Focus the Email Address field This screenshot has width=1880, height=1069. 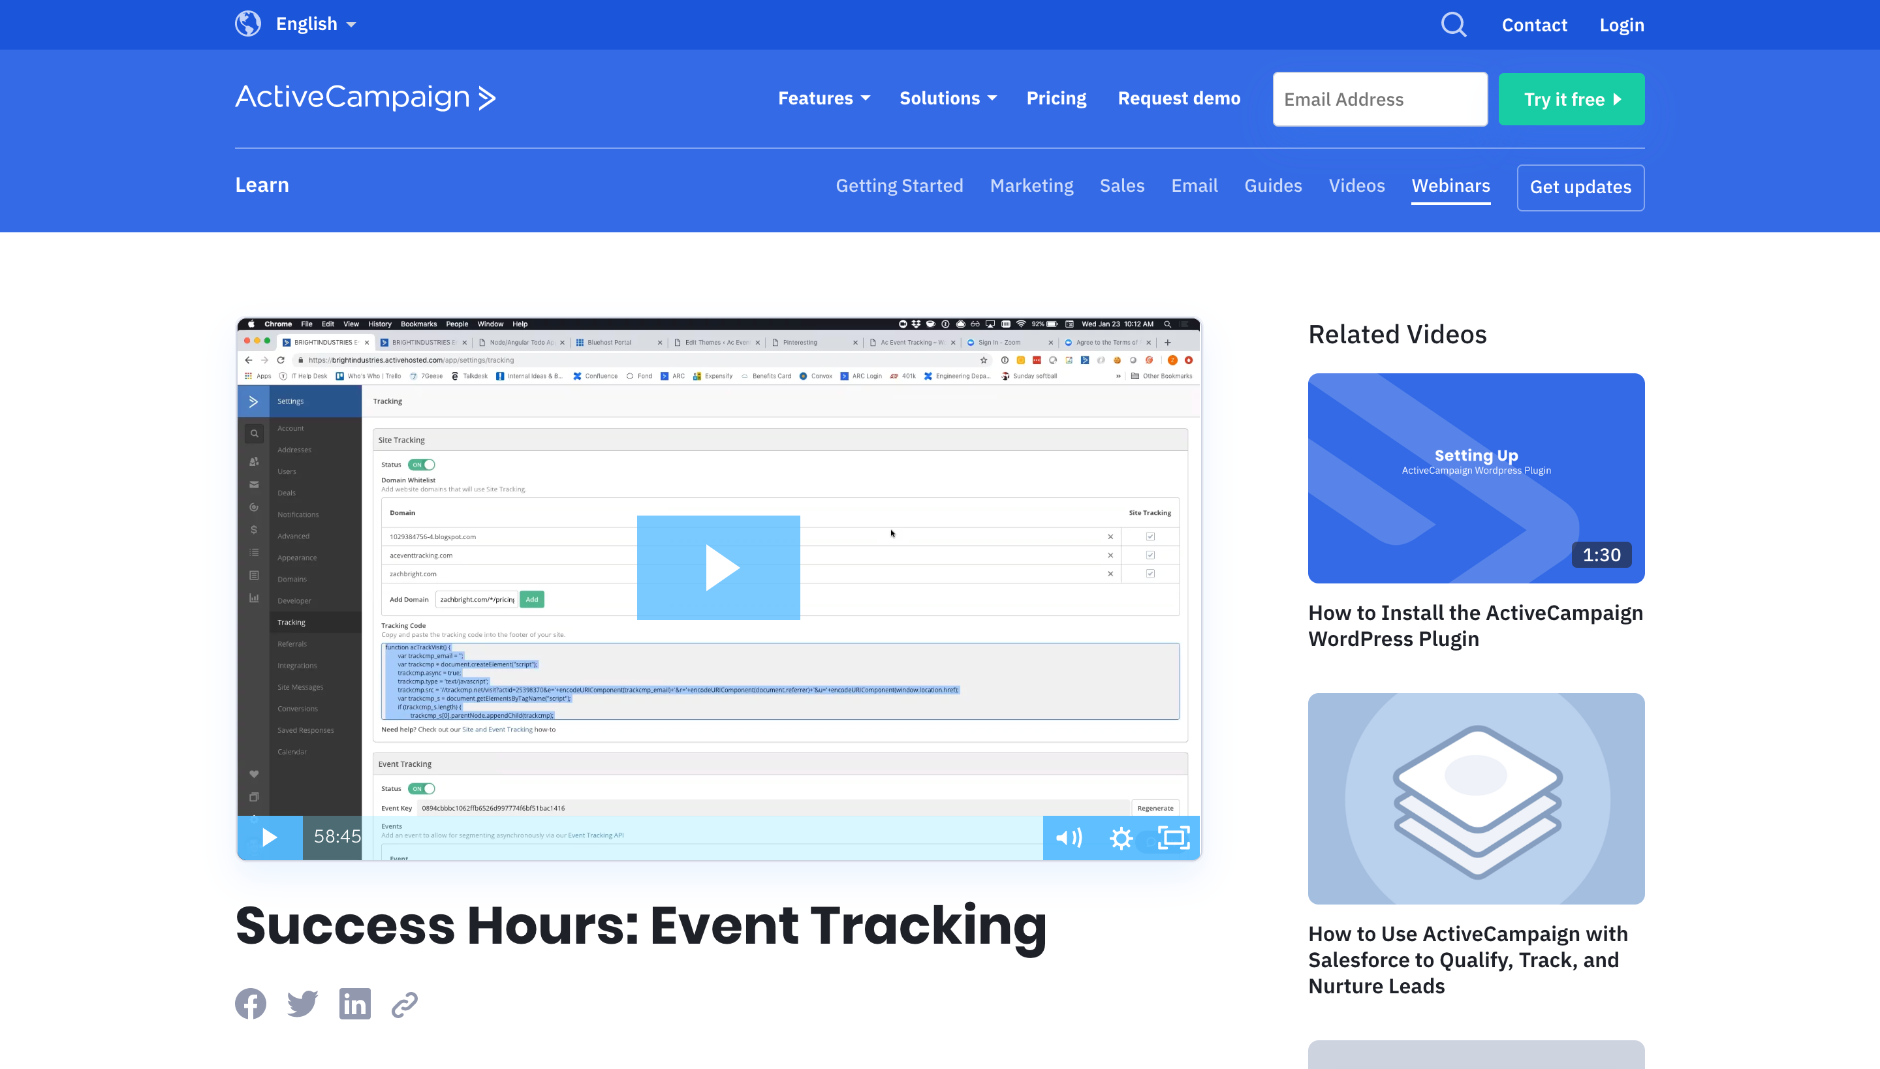[x=1380, y=99]
